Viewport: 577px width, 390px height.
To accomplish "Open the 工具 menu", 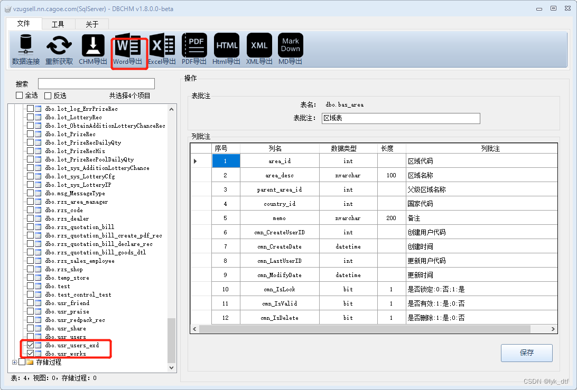I will pos(58,24).
